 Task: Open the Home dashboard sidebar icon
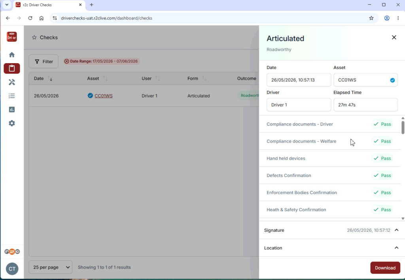click(11, 54)
